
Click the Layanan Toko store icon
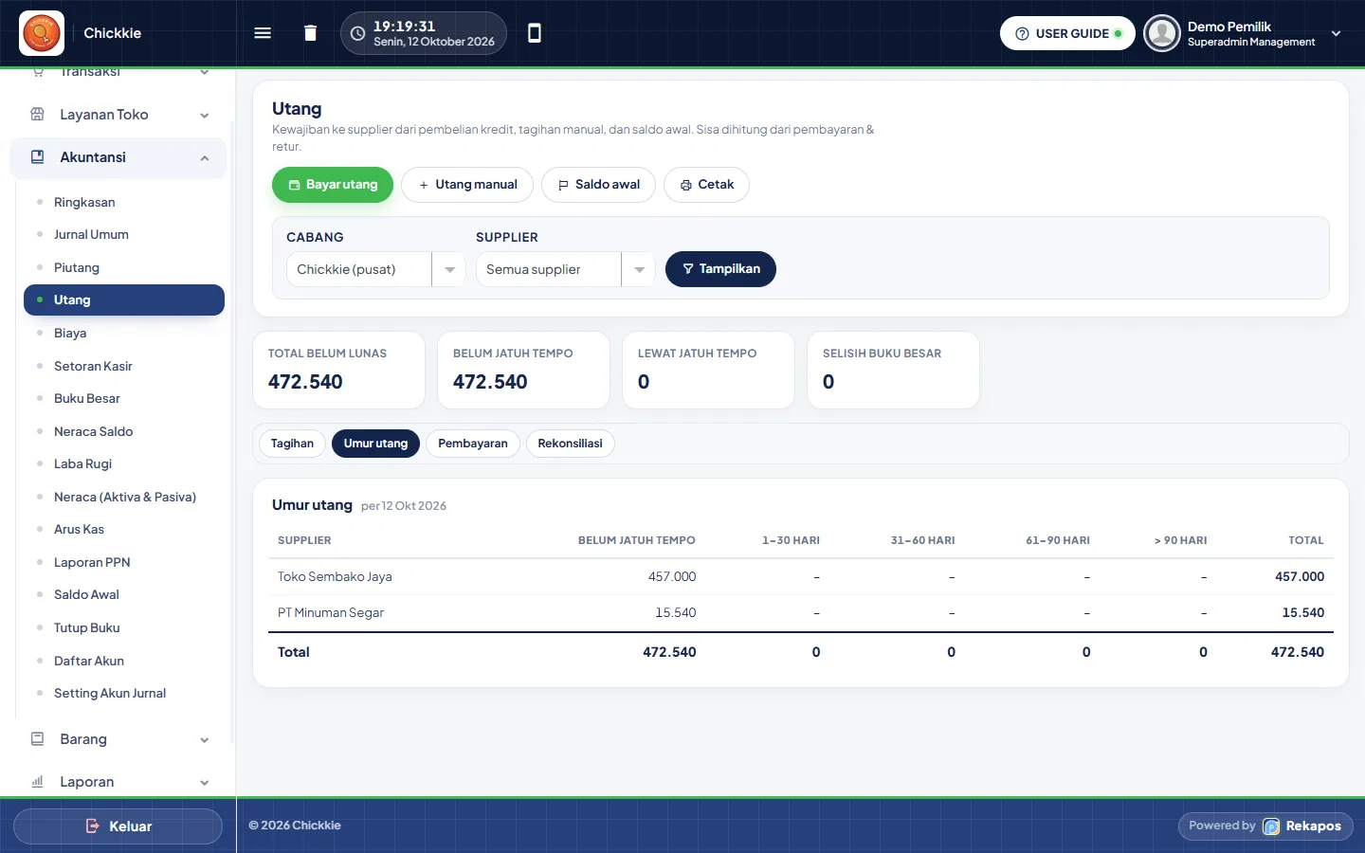tap(38, 115)
